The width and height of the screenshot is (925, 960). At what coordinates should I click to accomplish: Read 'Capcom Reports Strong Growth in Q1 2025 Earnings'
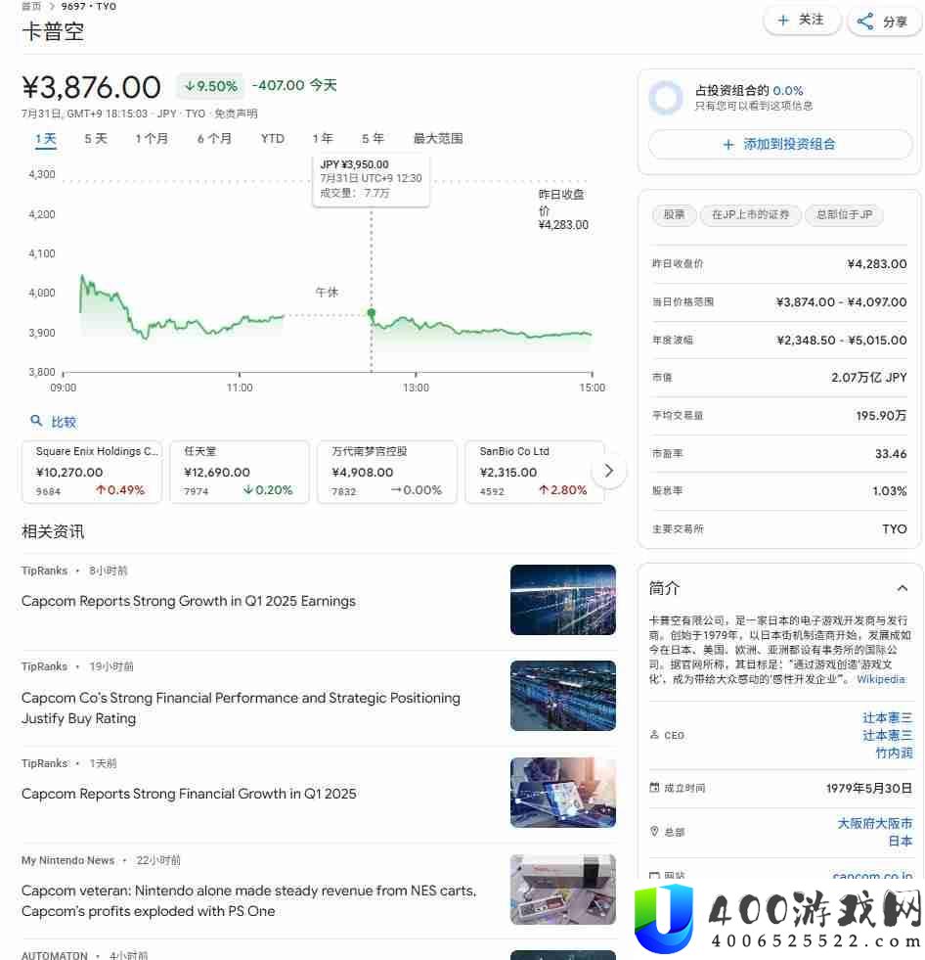coord(189,601)
